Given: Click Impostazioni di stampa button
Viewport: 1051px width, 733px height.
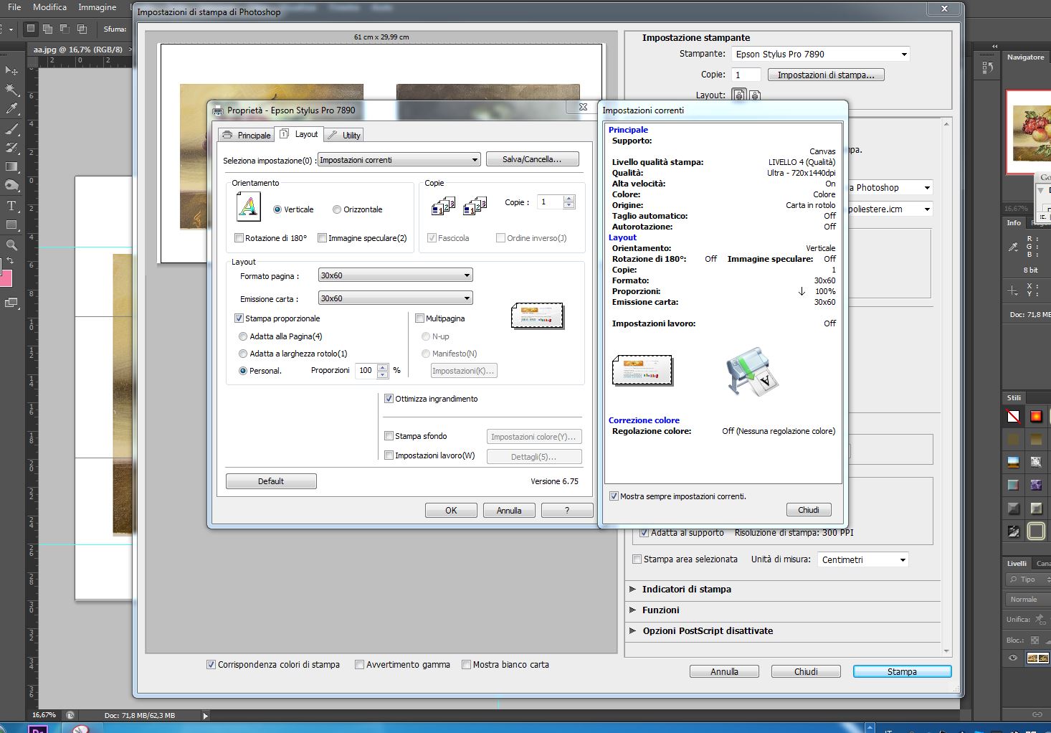Looking at the screenshot, I should pos(826,75).
